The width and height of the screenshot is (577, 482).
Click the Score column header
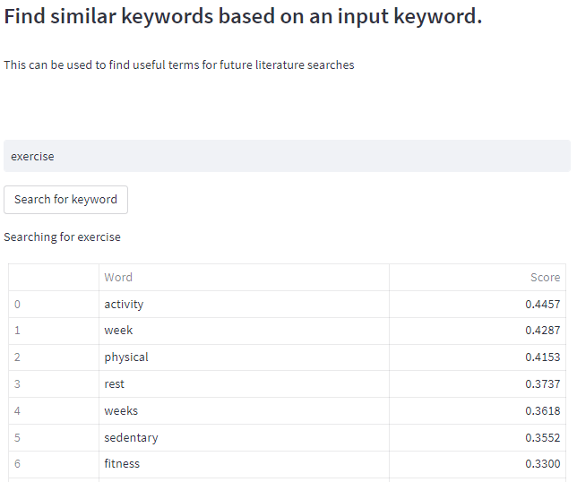477,278
